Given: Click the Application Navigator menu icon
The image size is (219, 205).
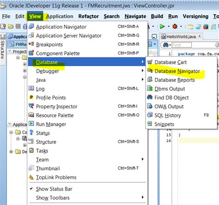Looking at the screenshot, I should pyautogui.click(x=31, y=26).
